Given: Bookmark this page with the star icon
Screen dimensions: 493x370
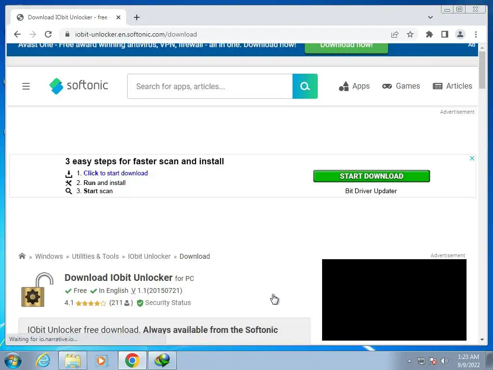Looking at the screenshot, I should point(410,34).
